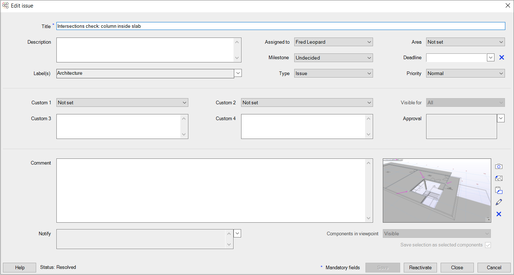Open the Milestone dropdown
Image resolution: width=514 pixels, height=275 pixels.
coord(333,58)
